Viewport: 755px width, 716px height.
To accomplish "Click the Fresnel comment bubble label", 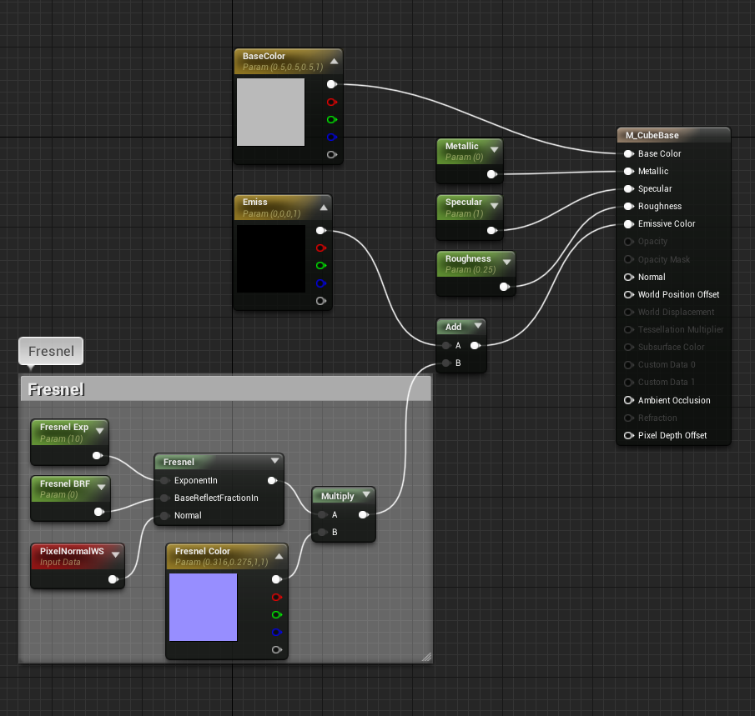I will tap(51, 351).
